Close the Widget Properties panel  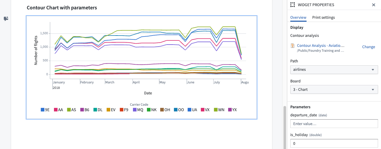coord(374,5)
